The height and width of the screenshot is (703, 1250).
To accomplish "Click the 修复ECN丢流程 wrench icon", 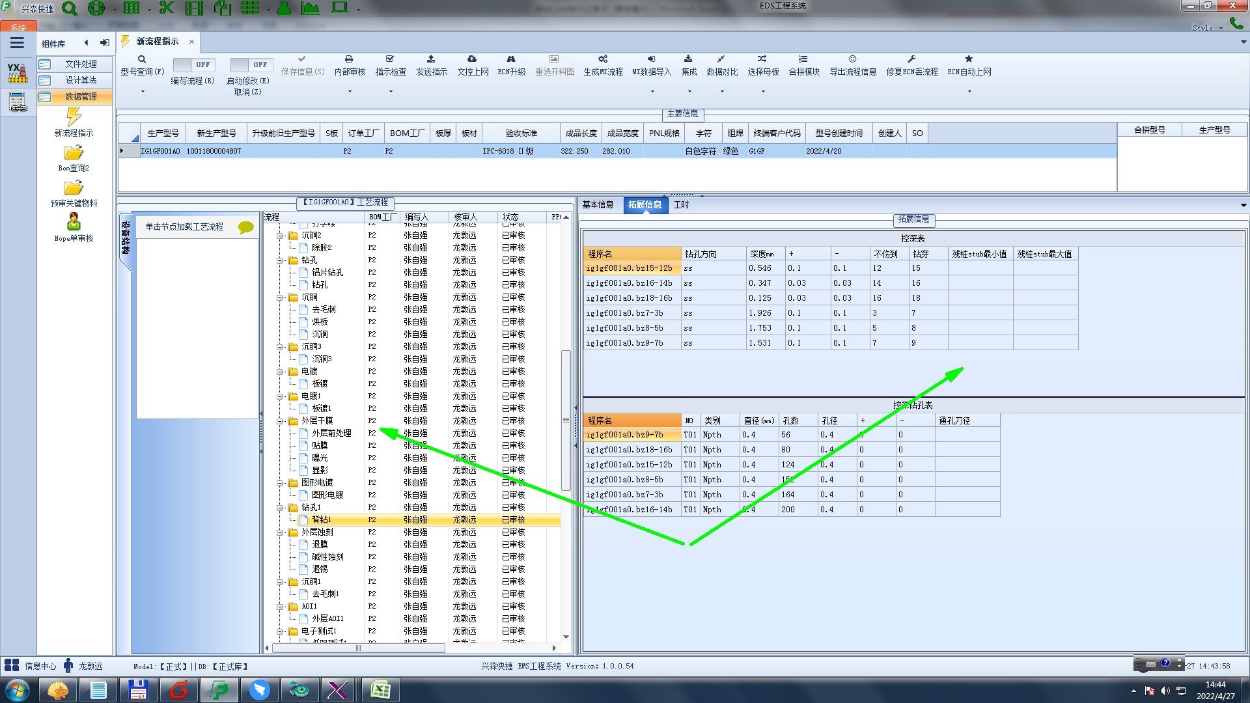I will pos(911,59).
